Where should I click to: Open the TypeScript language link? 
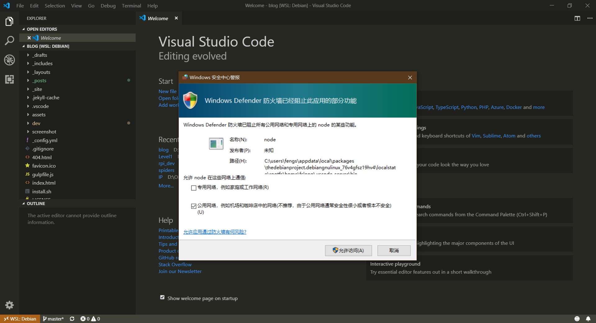click(x=447, y=107)
